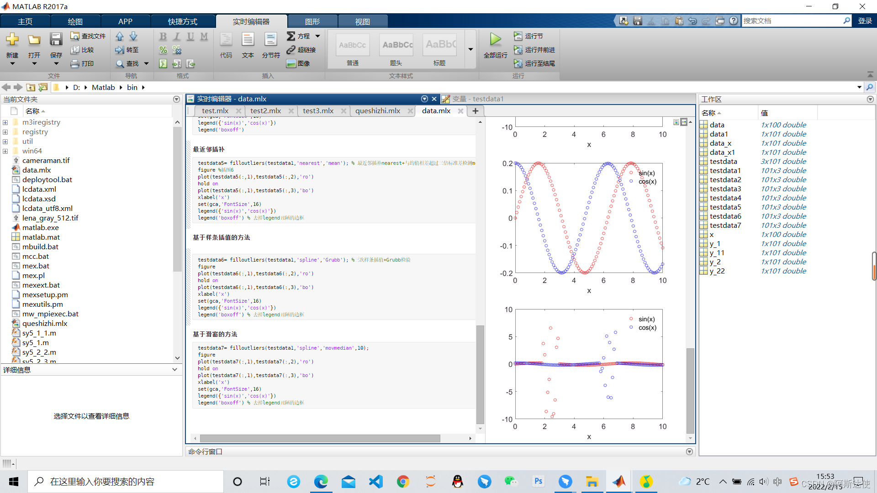Open Google Chrome from taskbar
This screenshot has width=877, height=493.
point(403,482)
